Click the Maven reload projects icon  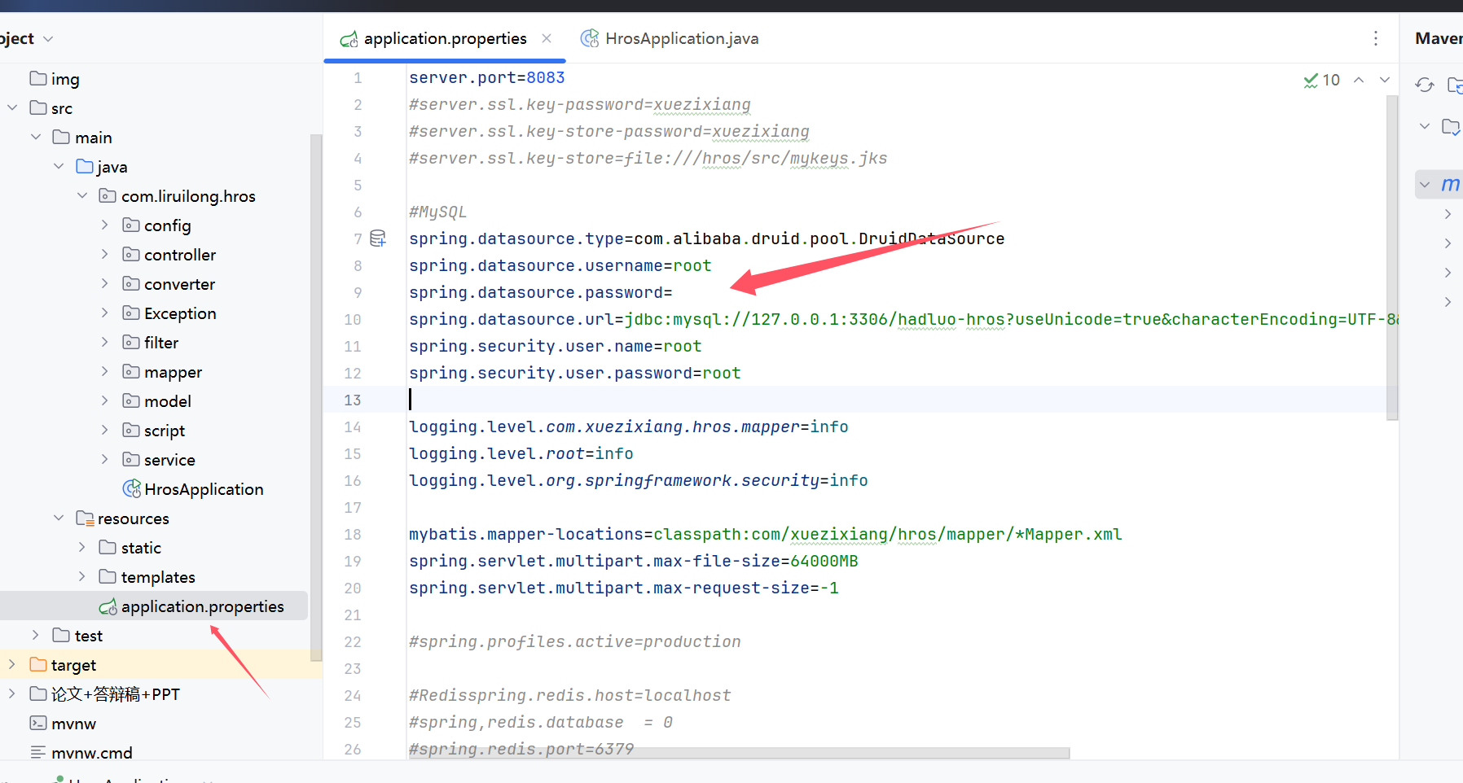(1424, 85)
